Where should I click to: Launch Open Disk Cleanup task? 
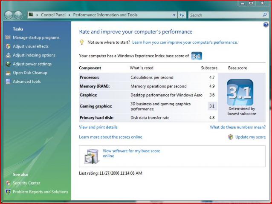30,73
